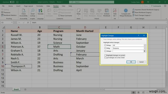Click the save icon in title bar

pyautogui.click(x=17, y=2)
